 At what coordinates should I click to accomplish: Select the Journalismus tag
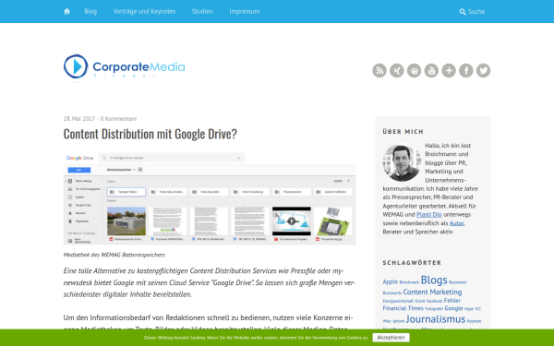point(436,319)
